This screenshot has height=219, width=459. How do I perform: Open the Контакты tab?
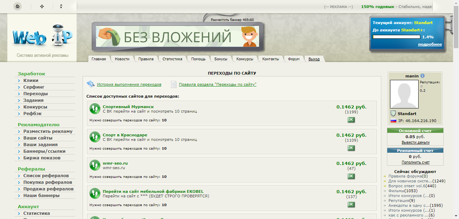click(x=271, y=59)
